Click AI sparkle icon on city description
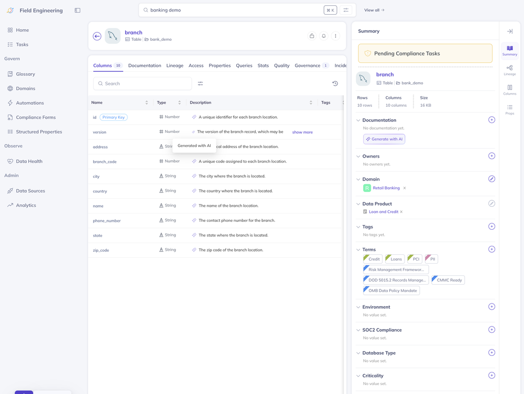Screen dimensions: 524x394 click(194, 176)
